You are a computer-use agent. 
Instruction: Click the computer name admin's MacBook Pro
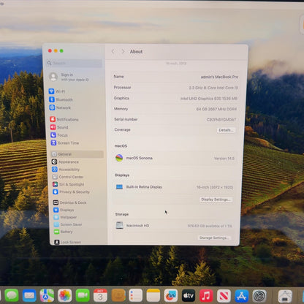tap(219, 77)
